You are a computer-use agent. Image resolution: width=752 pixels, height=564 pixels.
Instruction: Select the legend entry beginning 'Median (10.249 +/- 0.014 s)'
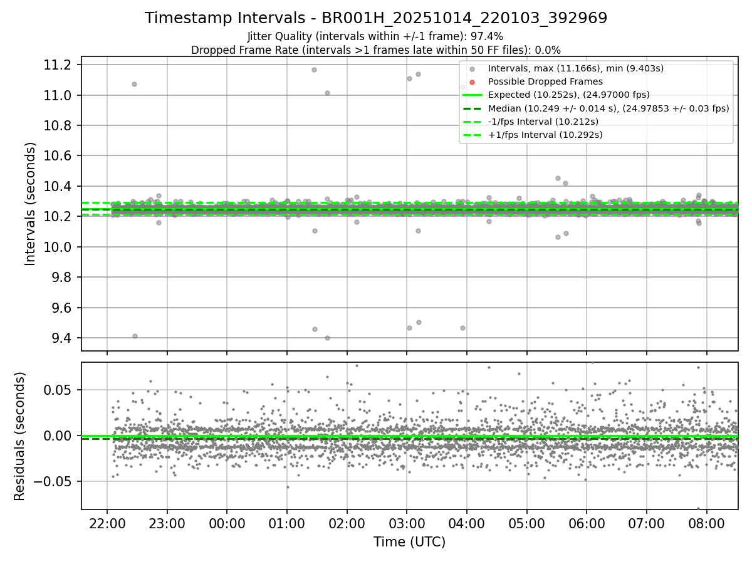point(608,108)
